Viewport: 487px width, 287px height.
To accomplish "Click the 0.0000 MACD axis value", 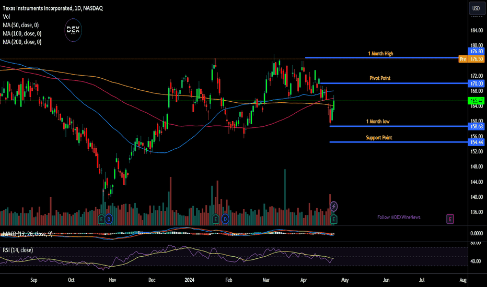I will [477, 233].
